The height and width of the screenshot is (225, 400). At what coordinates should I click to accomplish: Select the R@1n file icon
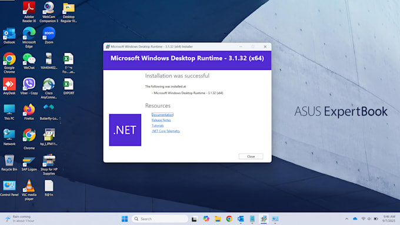49,188
